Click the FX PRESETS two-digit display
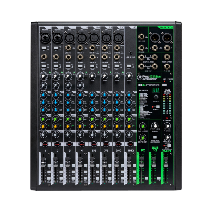The height and width of the screenshot is (212, 212). pyautogui.click(x=156, y=90)
